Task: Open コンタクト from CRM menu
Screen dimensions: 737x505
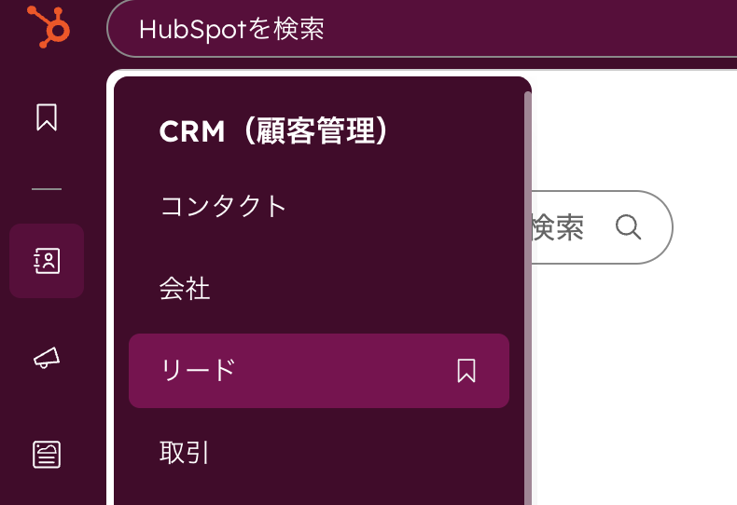Action: [x=319, y=207]
